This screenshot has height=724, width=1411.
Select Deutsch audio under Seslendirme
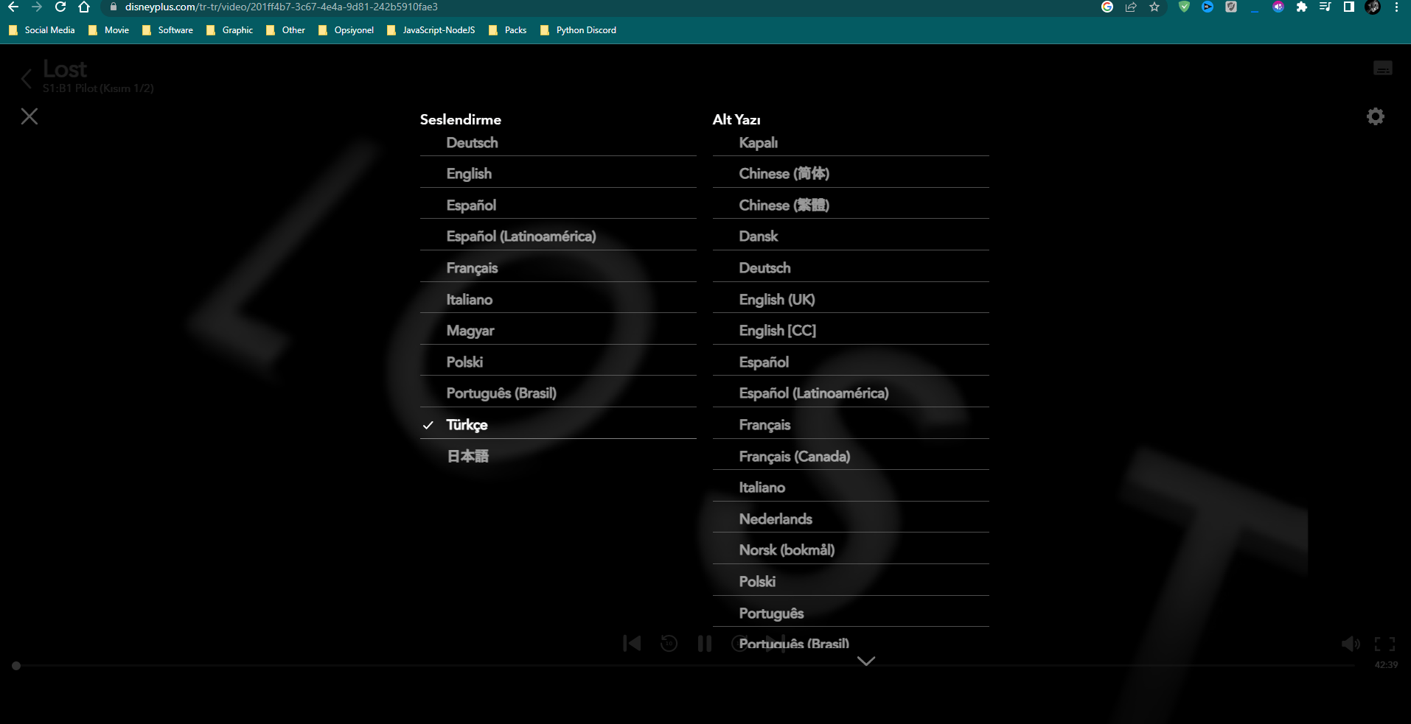[558, 143]
